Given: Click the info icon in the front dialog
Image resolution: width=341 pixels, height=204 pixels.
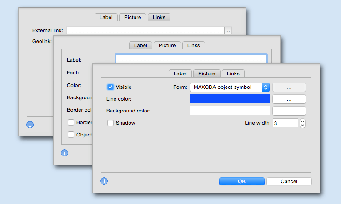Looking at the screenshot, I should (x=104, y=181).
